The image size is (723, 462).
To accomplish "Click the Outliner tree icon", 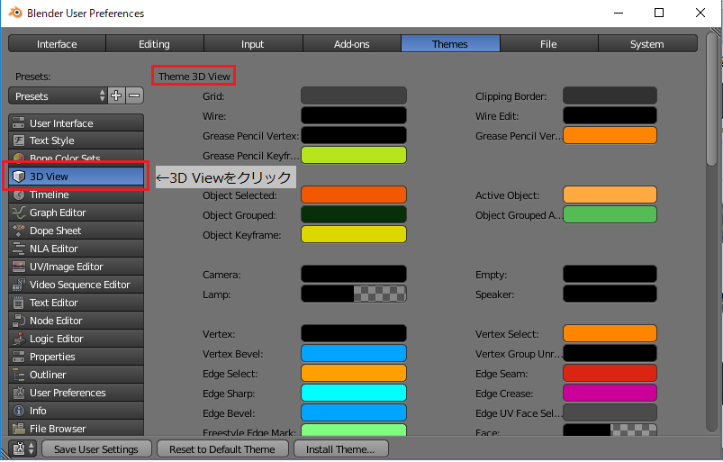I will pos(18,375).
